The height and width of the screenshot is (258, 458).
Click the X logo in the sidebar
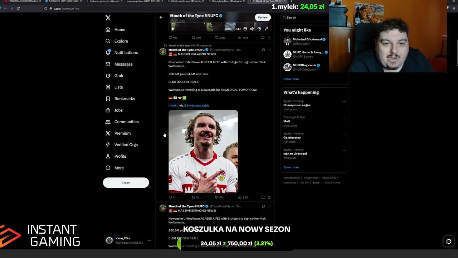pos(108,18)
